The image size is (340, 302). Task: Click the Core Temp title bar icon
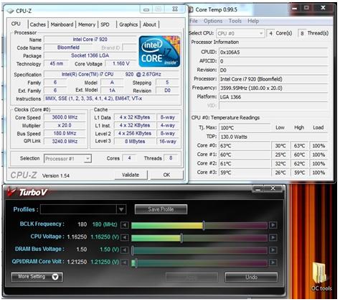click(191, 9)
